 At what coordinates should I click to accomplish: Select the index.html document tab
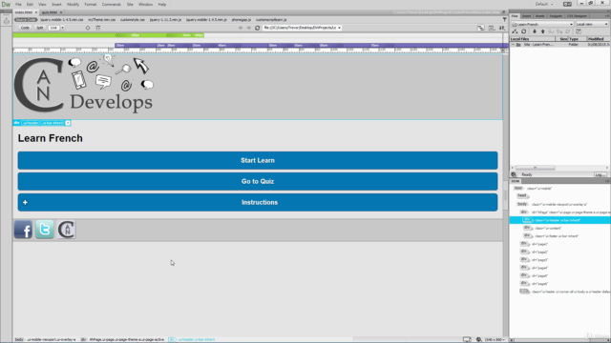23,12
